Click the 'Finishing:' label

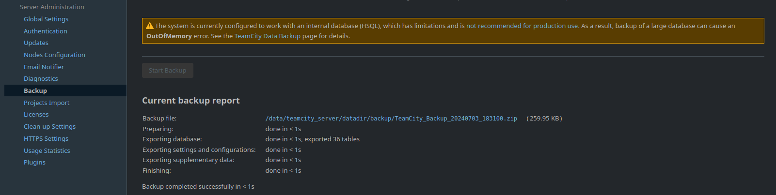tap(157, 170)
